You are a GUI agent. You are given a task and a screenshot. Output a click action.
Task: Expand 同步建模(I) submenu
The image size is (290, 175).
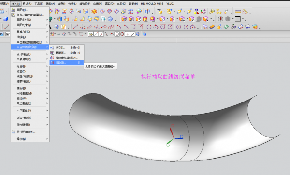[29, 125]
